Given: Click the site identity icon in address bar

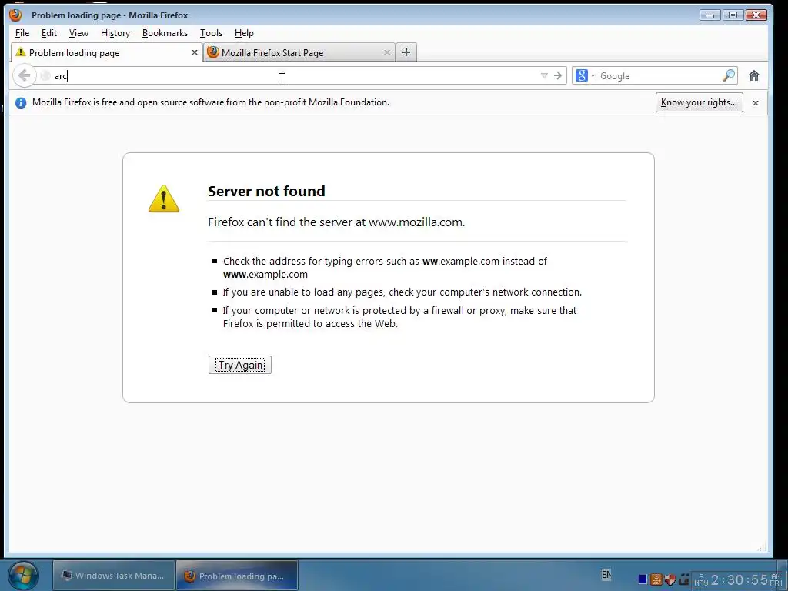Looking at the screenshot, I should pyautogui.click(x=45, y=76).
